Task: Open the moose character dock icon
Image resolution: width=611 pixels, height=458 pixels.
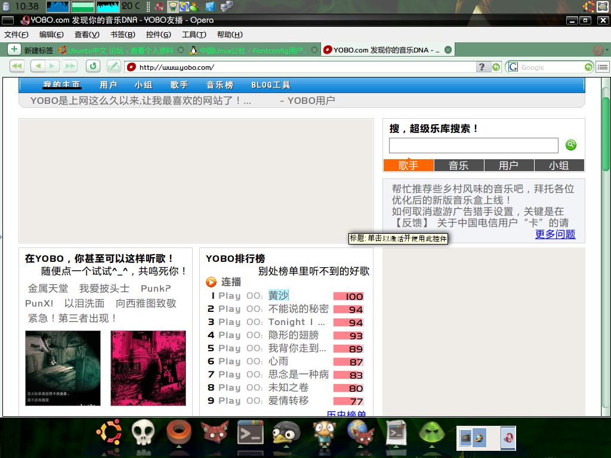Action: tap(324, 433)
